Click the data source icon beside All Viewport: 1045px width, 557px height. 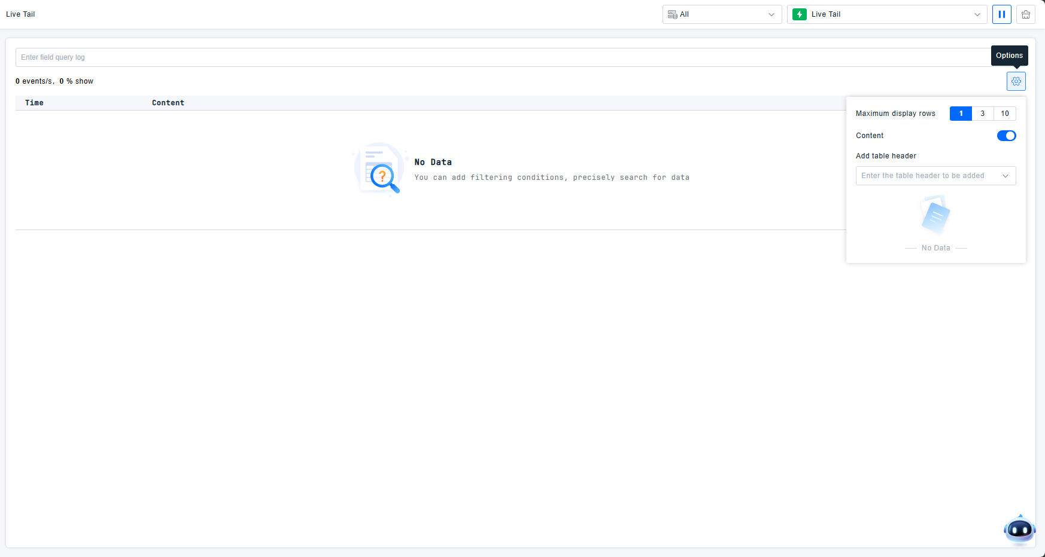(x=672, y=14)
